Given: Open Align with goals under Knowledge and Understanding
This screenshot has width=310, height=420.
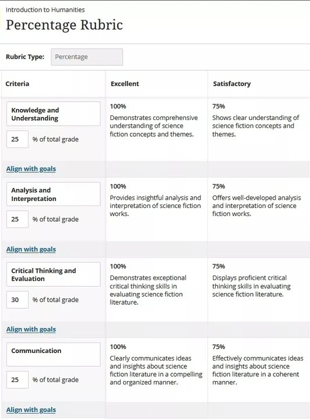Looking at the screenshot, I should (31, 169).
